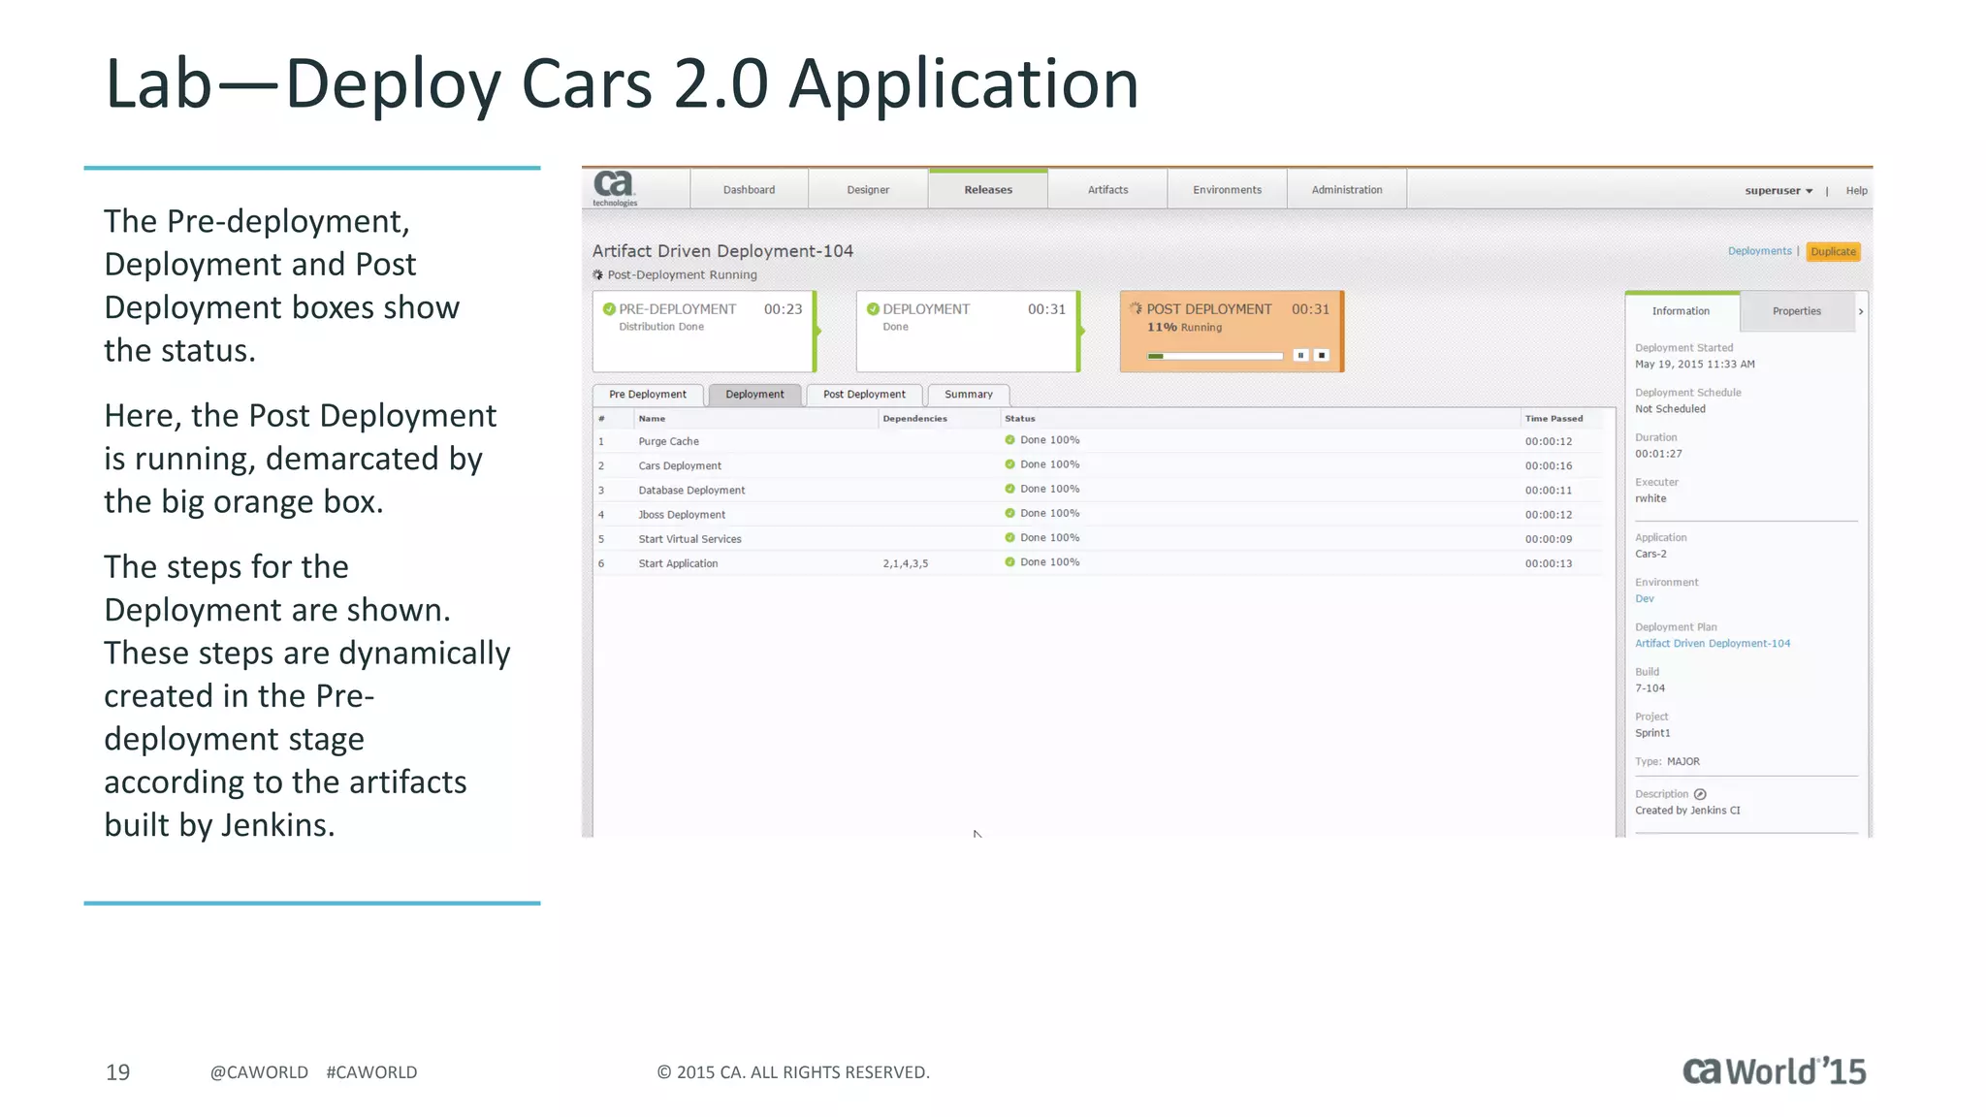Click Jboss Deployment done status icon
Viewport: 1986px width, 1117px height.
1009,513
